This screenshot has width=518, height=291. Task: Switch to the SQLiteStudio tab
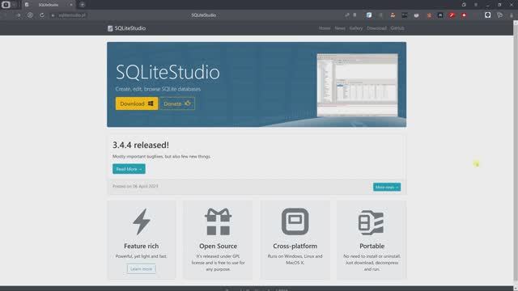(49, 5)
